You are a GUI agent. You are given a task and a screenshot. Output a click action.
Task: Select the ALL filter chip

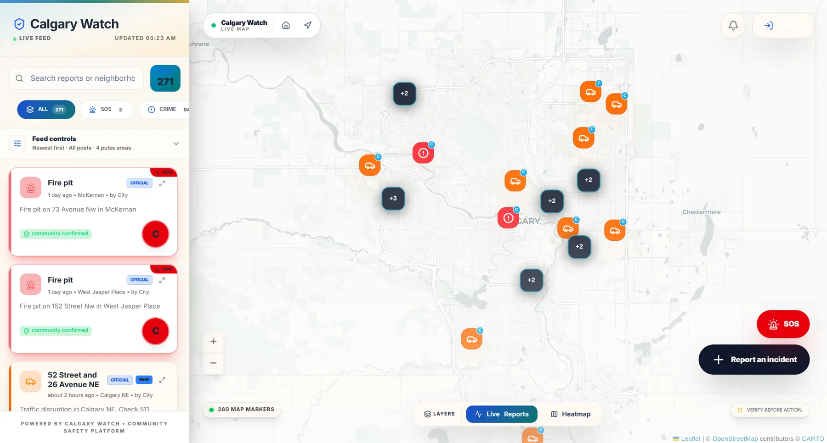tap(46, 110)
